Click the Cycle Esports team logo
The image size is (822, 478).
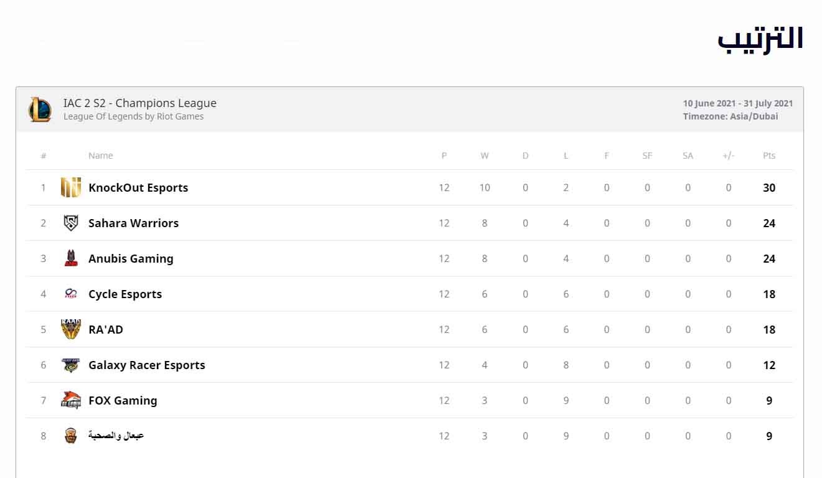[71, 294]
